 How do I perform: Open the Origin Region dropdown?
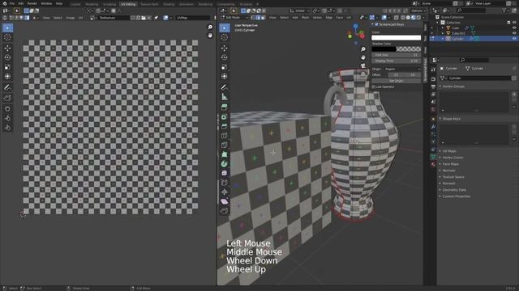[x=402, y=69]
